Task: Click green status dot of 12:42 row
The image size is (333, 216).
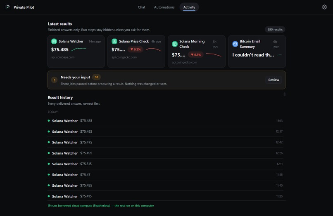Action: [x=49, y=142]
